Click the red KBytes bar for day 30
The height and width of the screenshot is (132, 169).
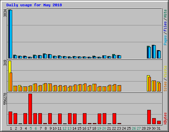pyautogui.click(x=154, y=121)
